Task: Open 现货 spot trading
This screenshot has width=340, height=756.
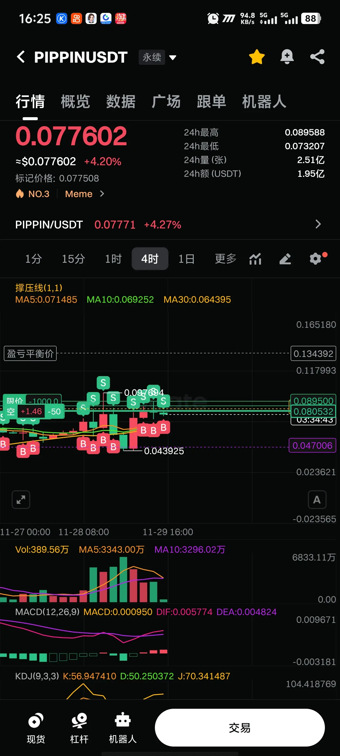Action: (36, 728)
